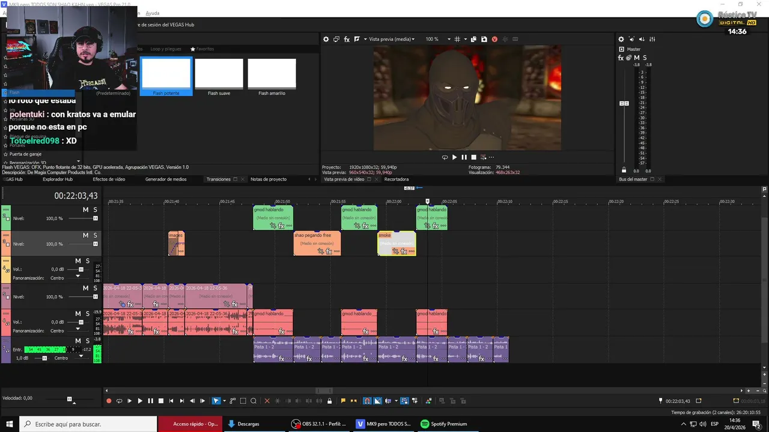Delete selection with red X icon
Image resolution: width=769 pixels, height=432 pixels.
point(267,401)
